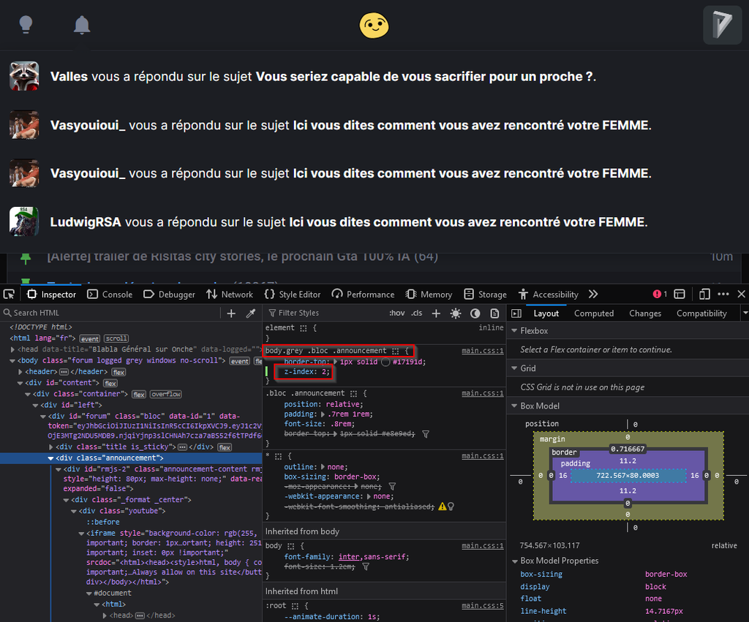Open the notifications bell icon

click(x=82, y=26)
